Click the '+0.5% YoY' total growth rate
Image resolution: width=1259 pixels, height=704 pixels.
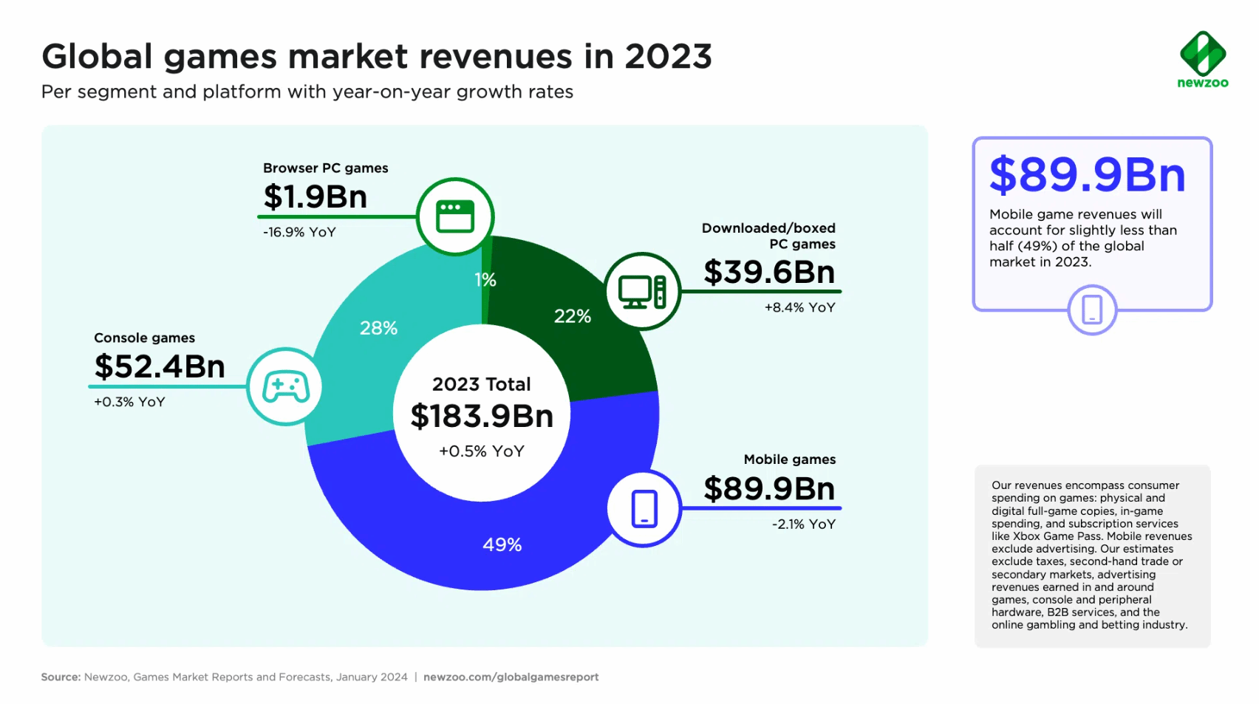click(x=482, y=451)
